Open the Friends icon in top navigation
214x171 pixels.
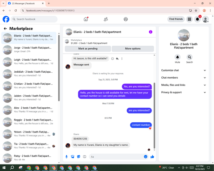point(106,19)
